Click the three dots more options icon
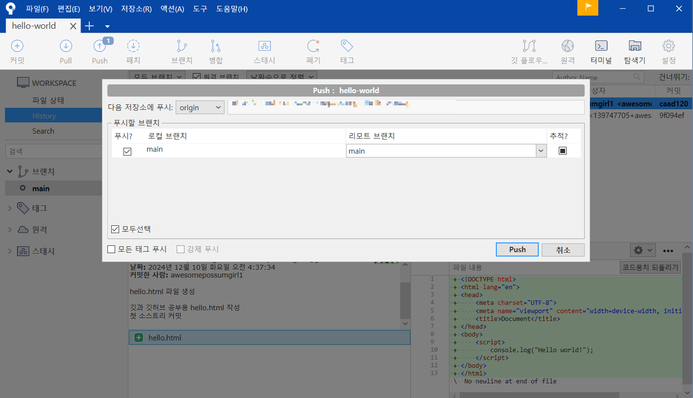 pyautogui.click(x=668, y=251)
